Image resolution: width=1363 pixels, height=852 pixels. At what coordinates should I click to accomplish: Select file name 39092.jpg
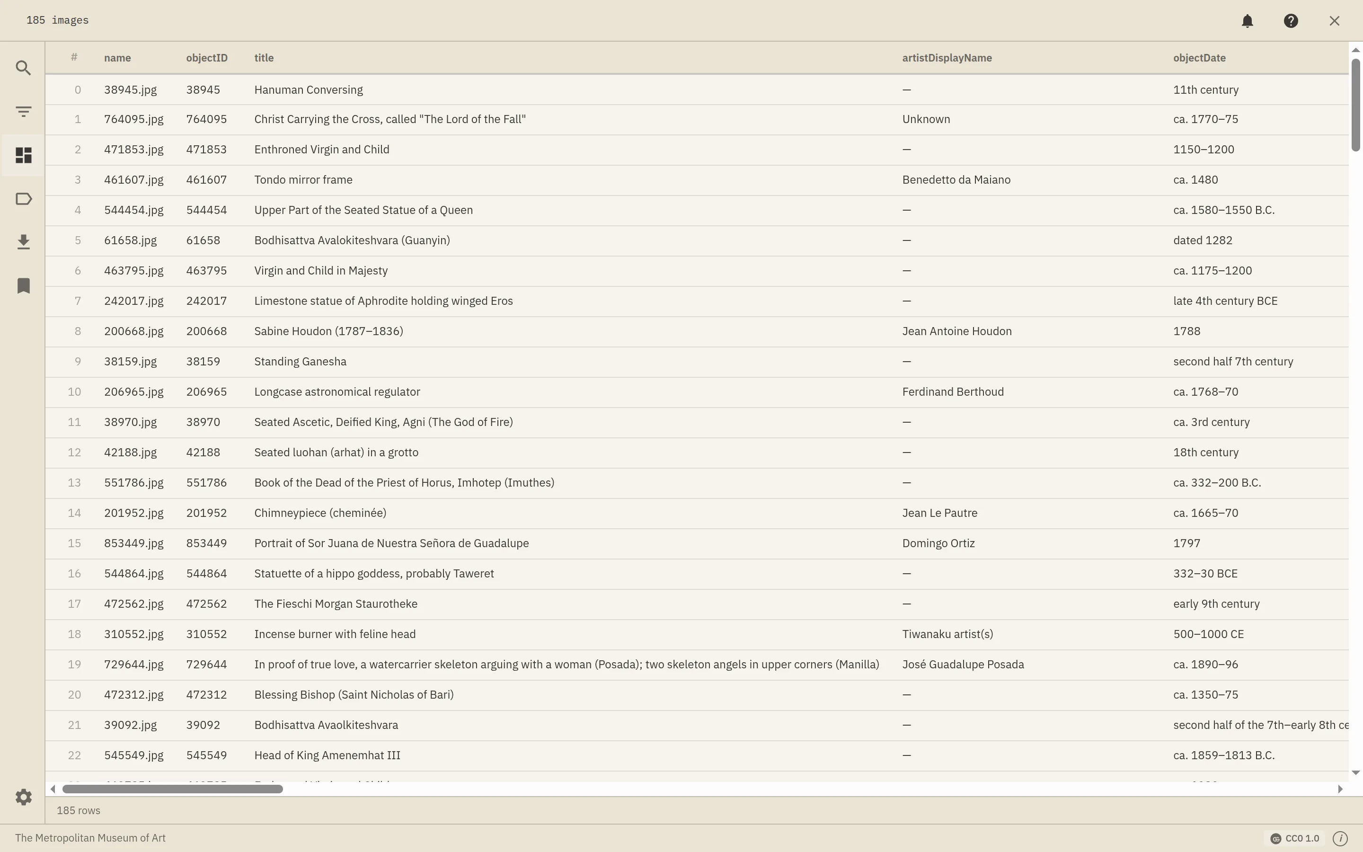pos(130,725)
